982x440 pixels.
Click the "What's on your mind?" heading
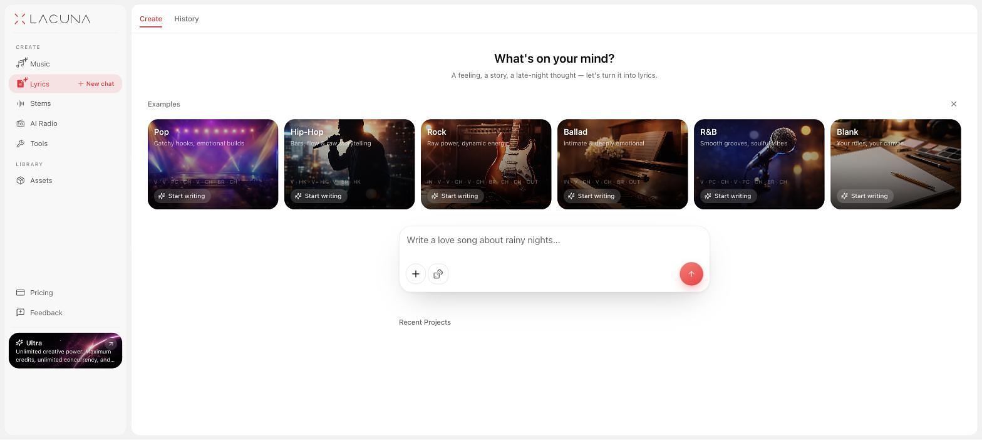pos(554,58)
